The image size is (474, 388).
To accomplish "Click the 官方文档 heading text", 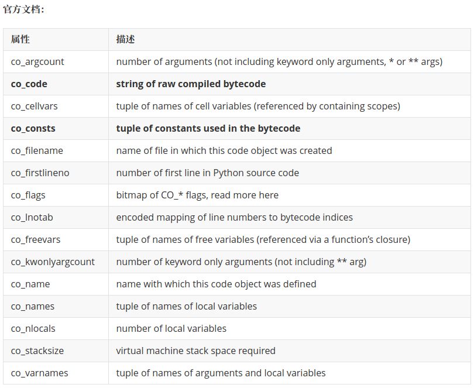I will [x=23, y=9].
